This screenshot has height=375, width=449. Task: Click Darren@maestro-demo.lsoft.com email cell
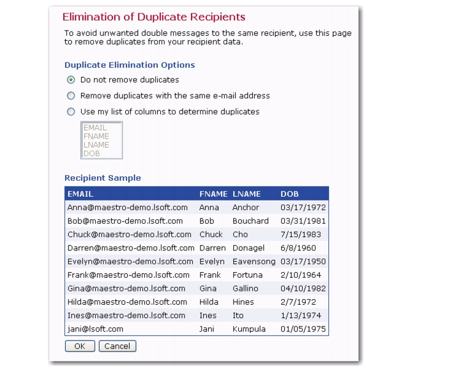[x=131, y=248]
